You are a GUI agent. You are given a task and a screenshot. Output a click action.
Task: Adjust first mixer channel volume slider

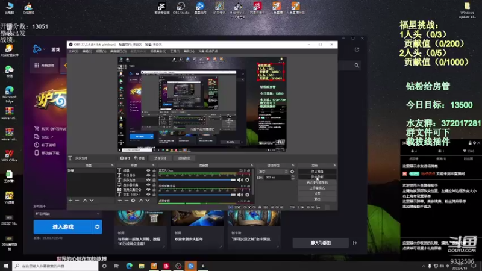198,179
